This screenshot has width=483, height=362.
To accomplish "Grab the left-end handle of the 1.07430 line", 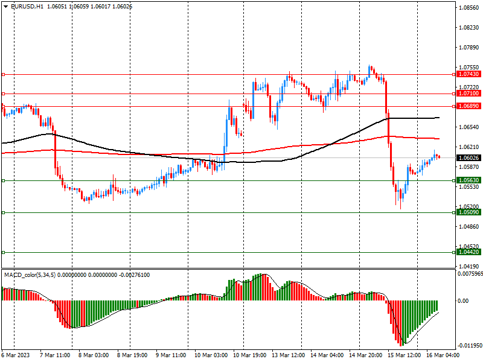I will (x=4, y=74).
